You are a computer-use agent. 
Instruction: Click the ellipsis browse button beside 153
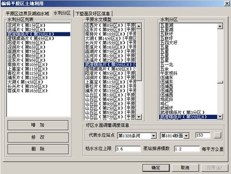click(217, 136)
